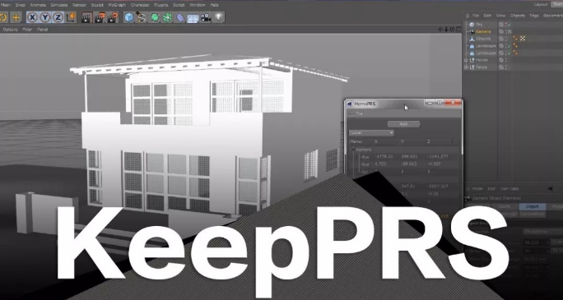The width and height of the screenshot is (563, 300).
Task: Click the yellow plus tool icon
Action: [16, 17]
